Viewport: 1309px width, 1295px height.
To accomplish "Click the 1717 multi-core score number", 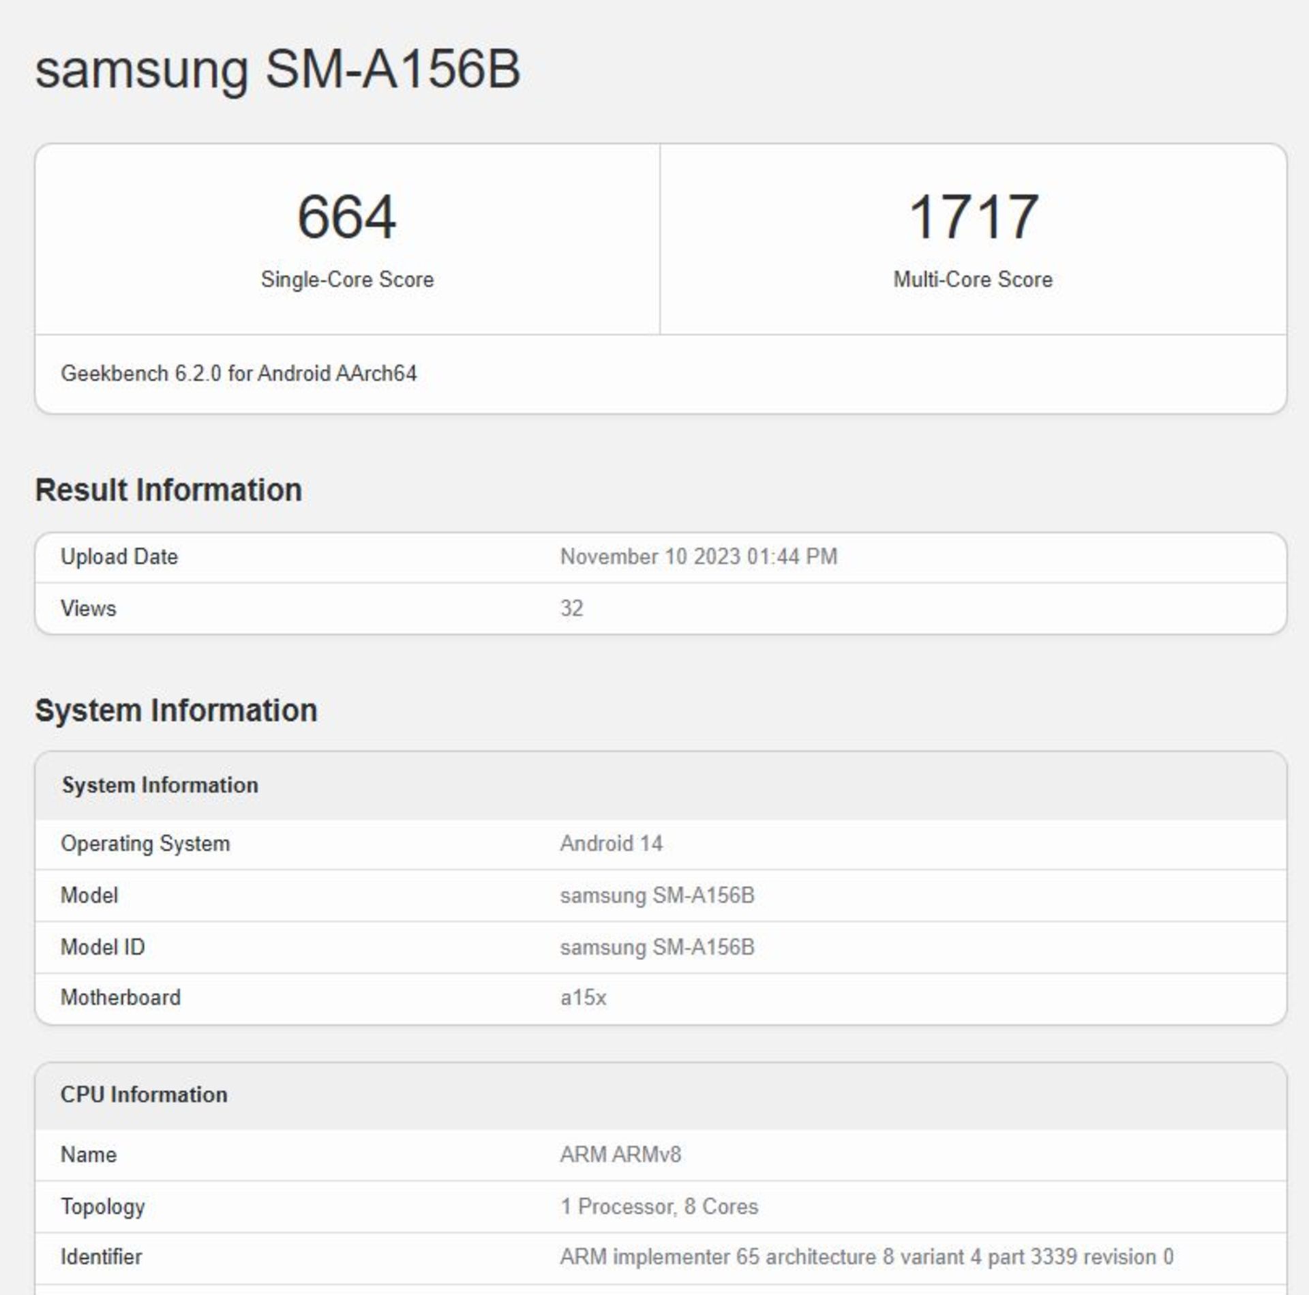I will (973, 217).
